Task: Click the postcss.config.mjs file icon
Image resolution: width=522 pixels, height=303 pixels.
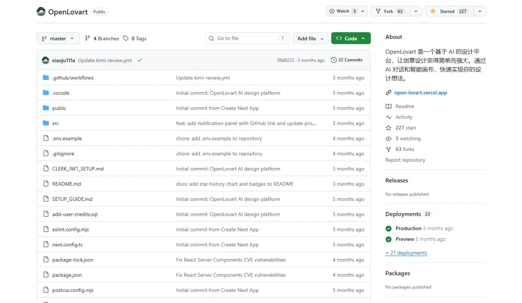Action: 46,289
